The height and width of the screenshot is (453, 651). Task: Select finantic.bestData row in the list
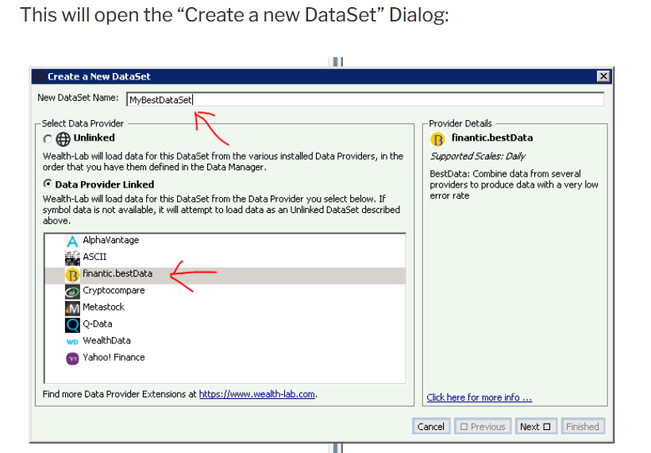point(225,275)
